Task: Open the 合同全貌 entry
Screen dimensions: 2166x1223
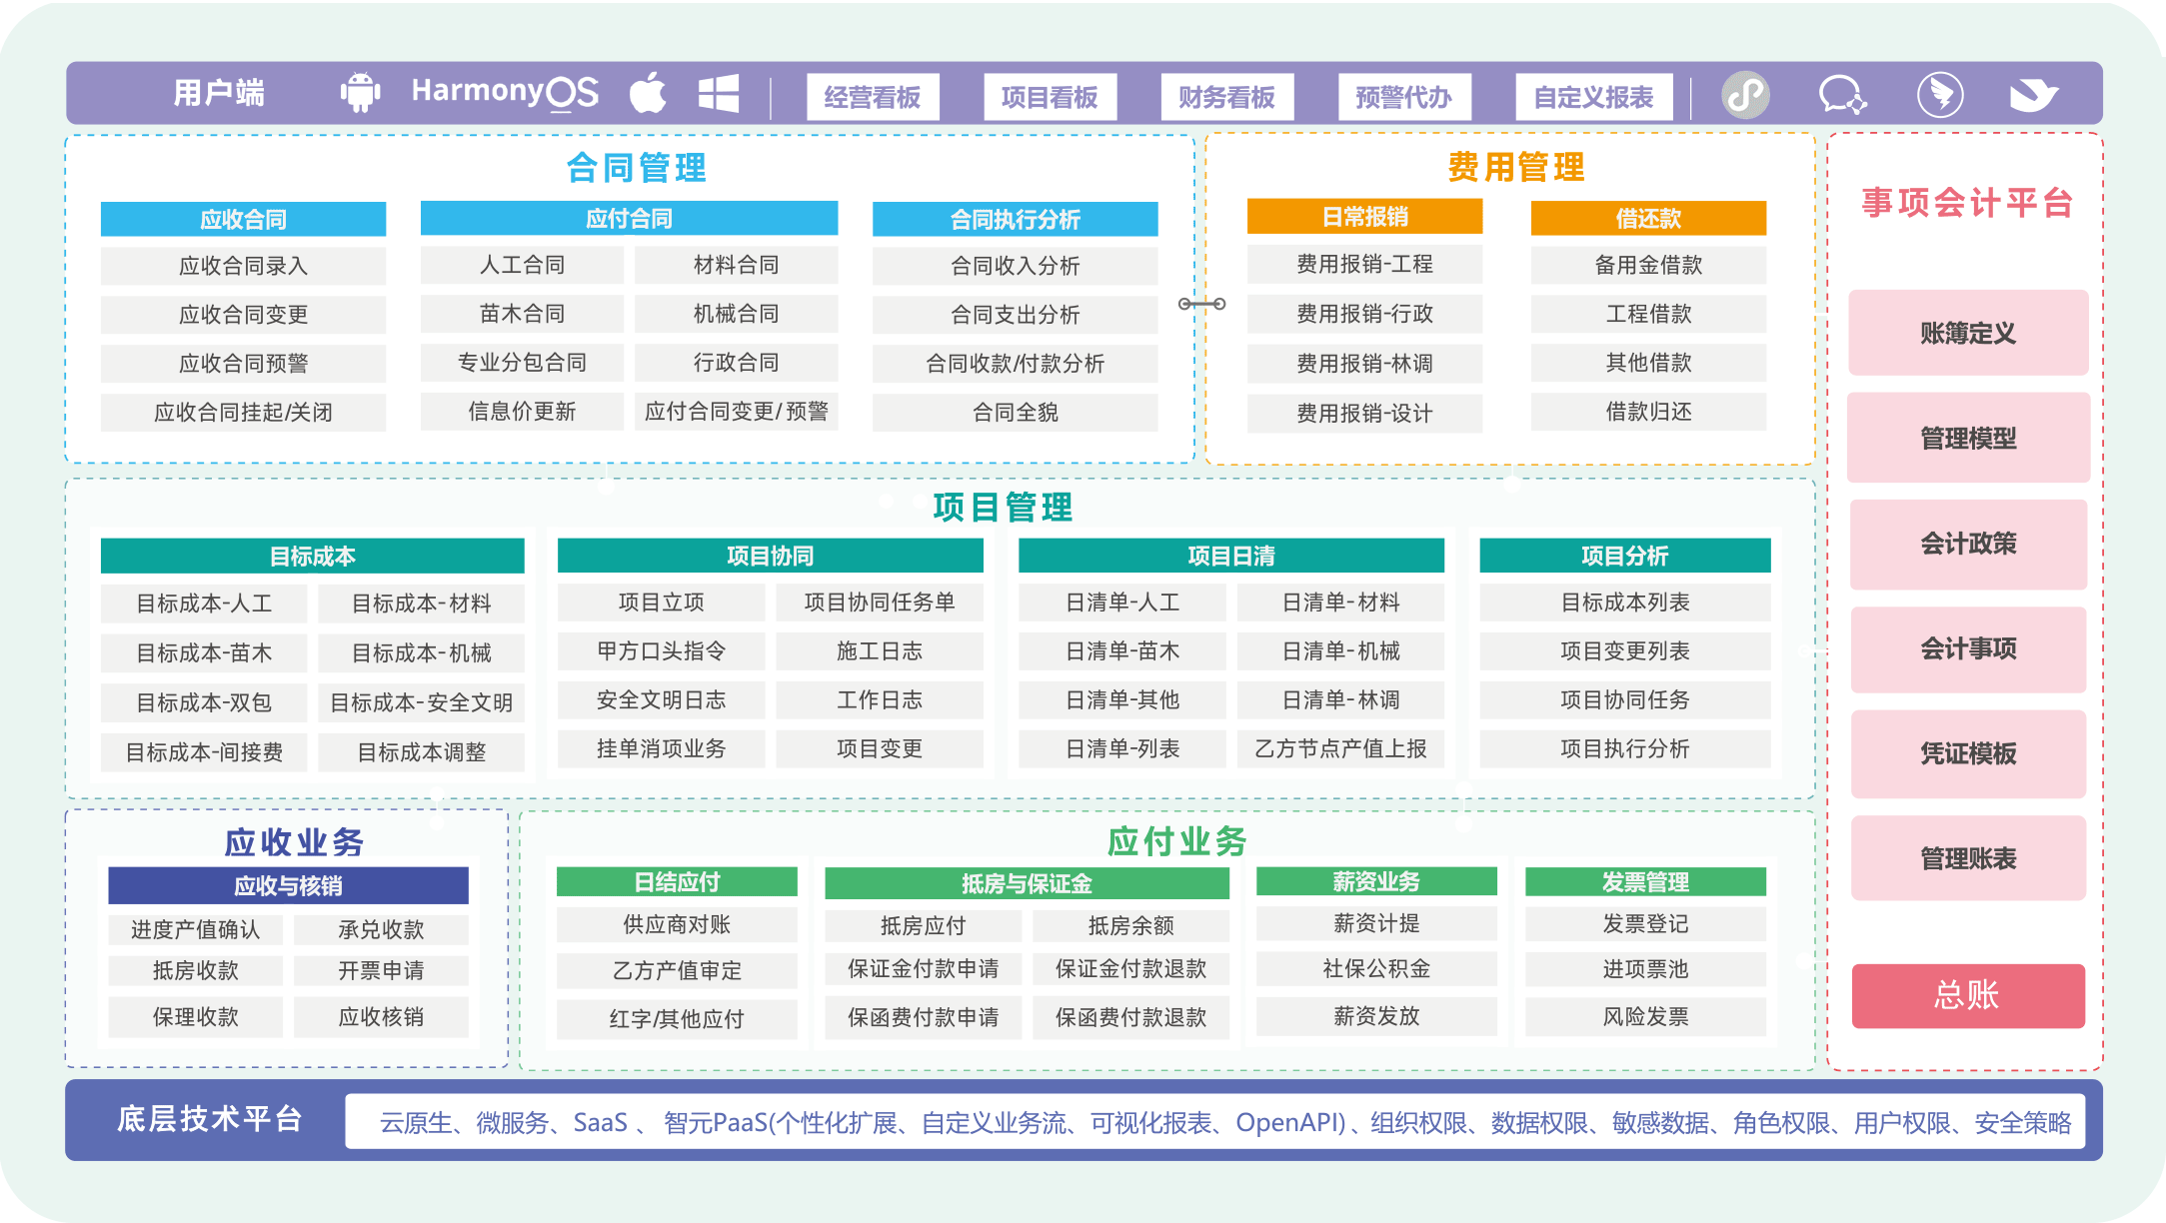Action: click(1015, 412)
